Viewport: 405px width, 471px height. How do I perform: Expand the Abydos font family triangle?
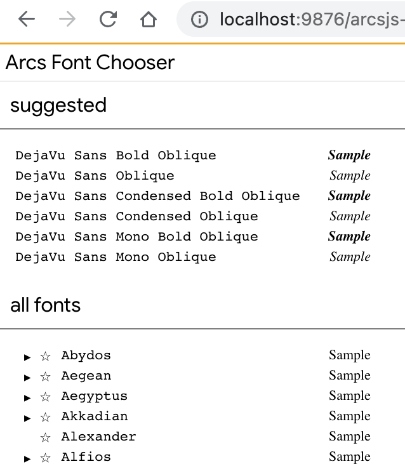click(27, 357)
